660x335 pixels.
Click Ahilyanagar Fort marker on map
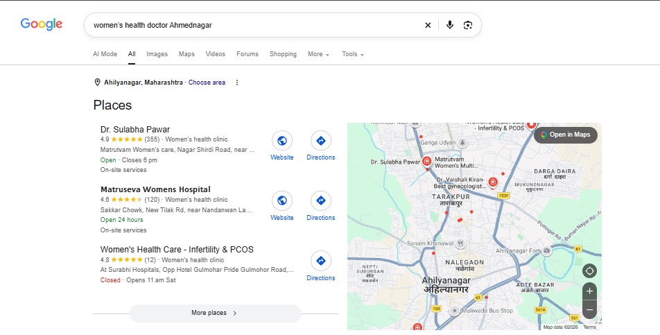[547, 251]
